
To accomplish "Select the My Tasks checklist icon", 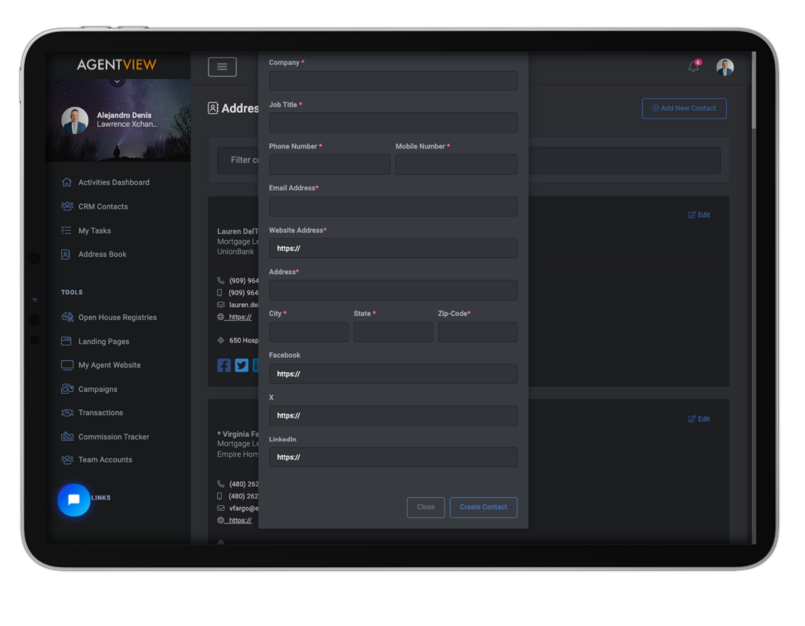I will (66, 230).
